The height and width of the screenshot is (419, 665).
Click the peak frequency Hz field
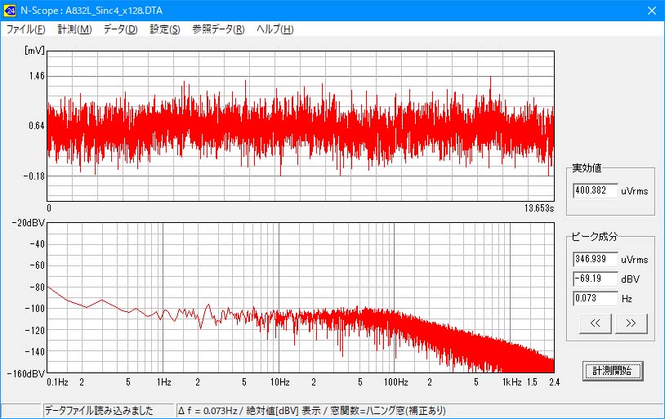[595, 298]
